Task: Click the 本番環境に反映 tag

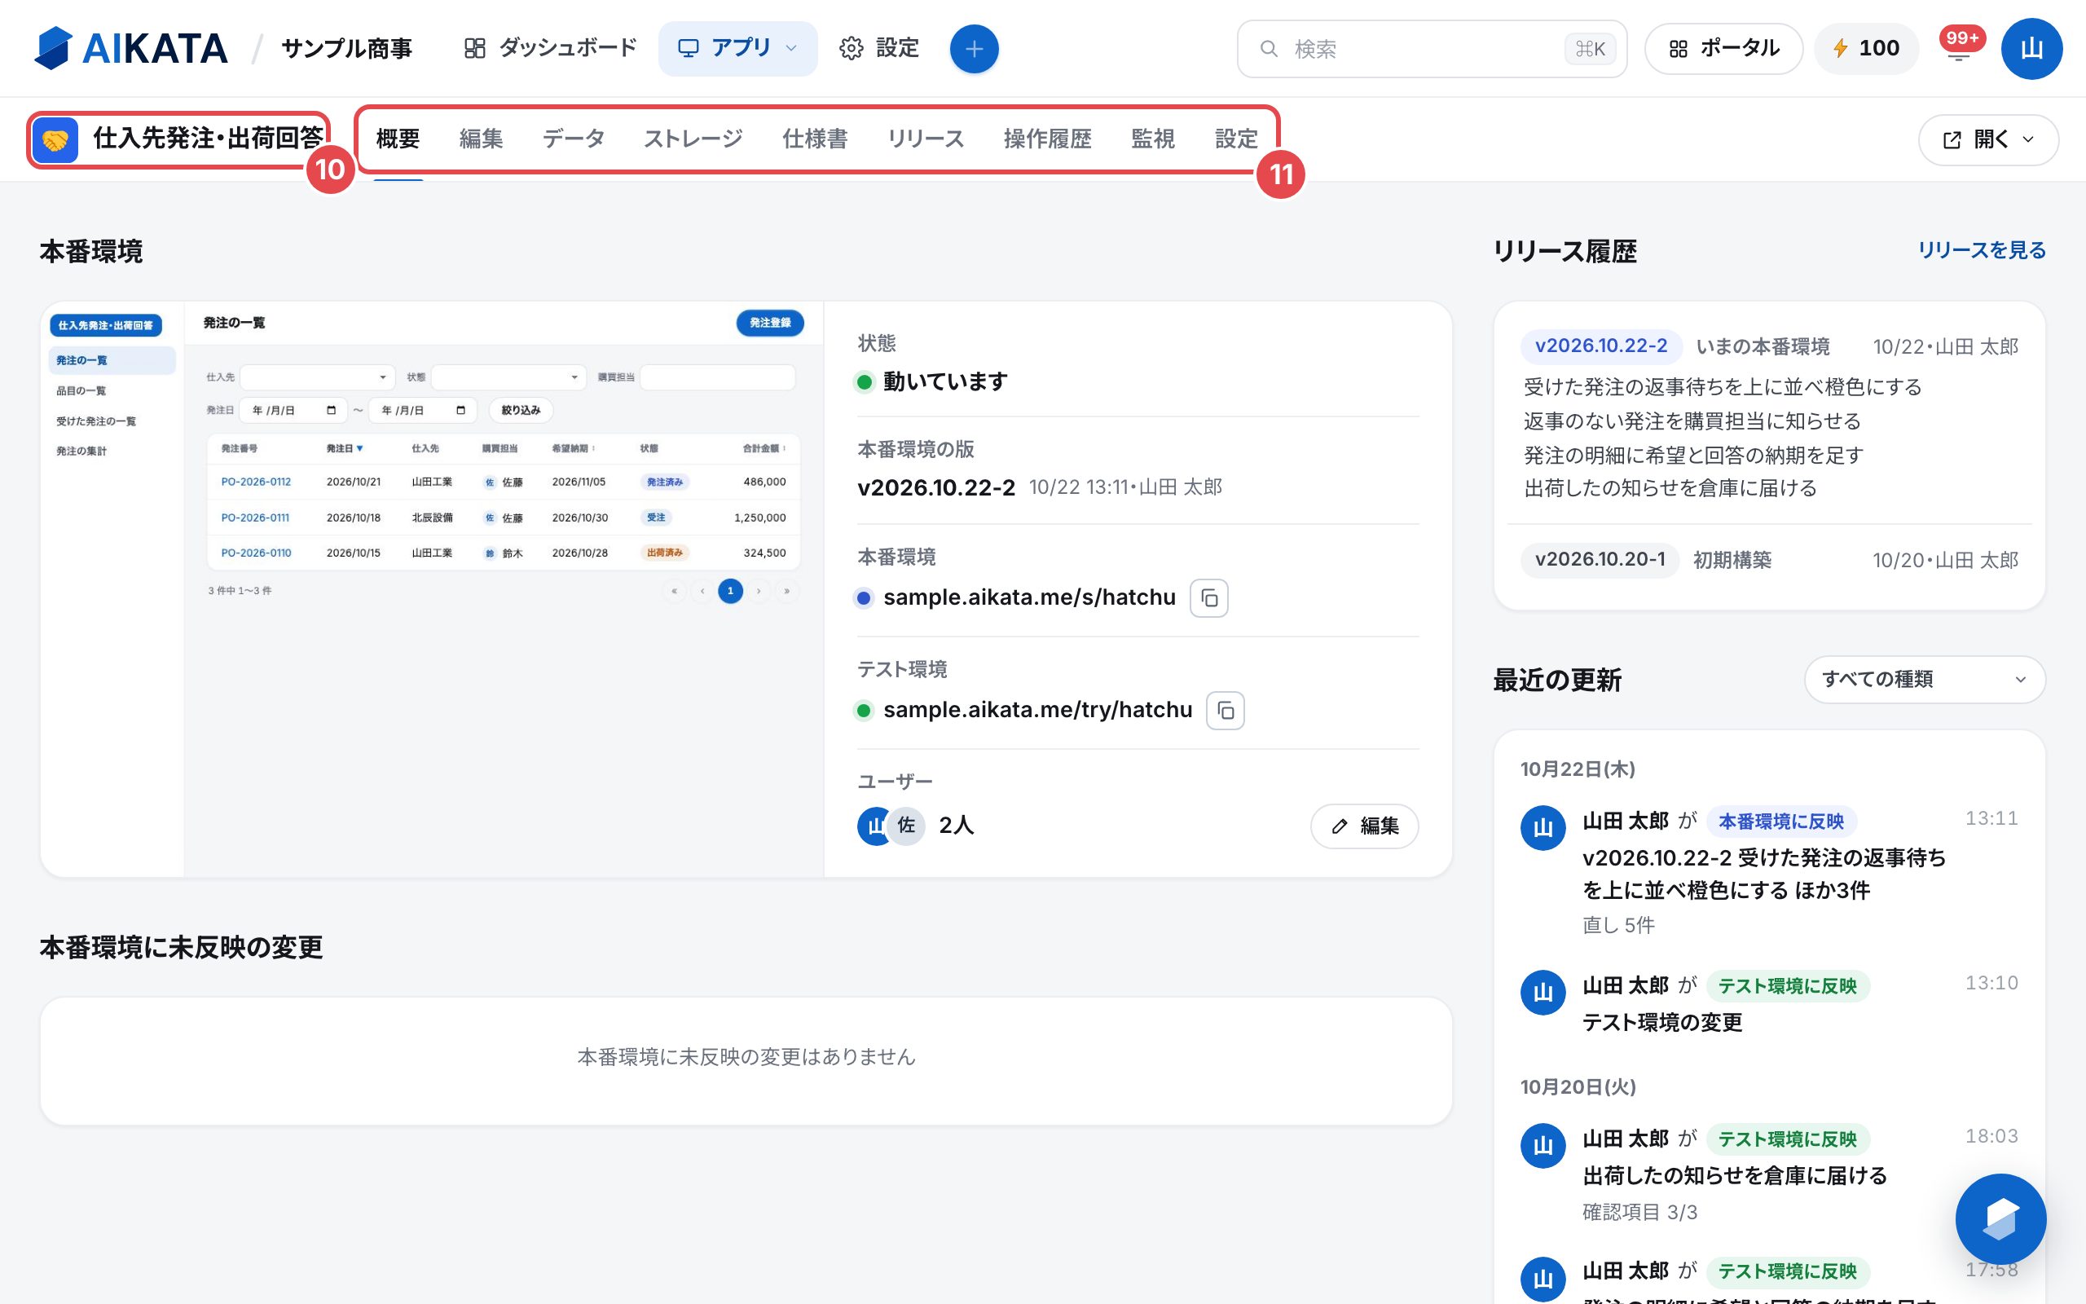Action: [1781, 821]
